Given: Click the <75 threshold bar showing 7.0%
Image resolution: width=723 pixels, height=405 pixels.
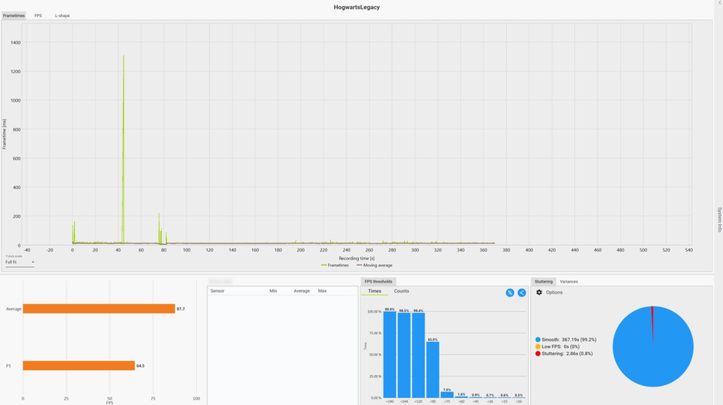Looking at the screenshot, I should [x=447, y=395].
